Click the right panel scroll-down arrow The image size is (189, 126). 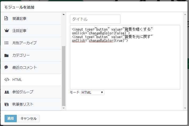185,108
